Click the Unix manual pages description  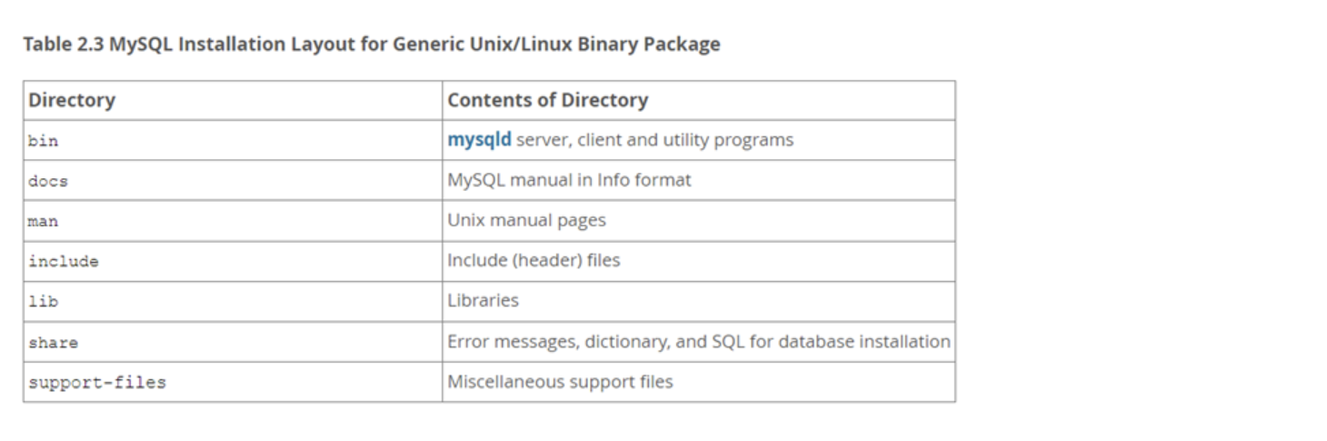[526, 220]
